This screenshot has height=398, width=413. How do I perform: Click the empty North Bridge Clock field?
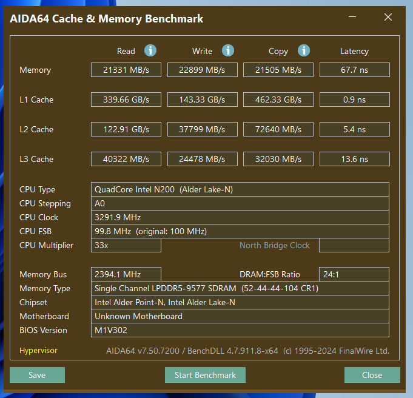pos(354,245)
